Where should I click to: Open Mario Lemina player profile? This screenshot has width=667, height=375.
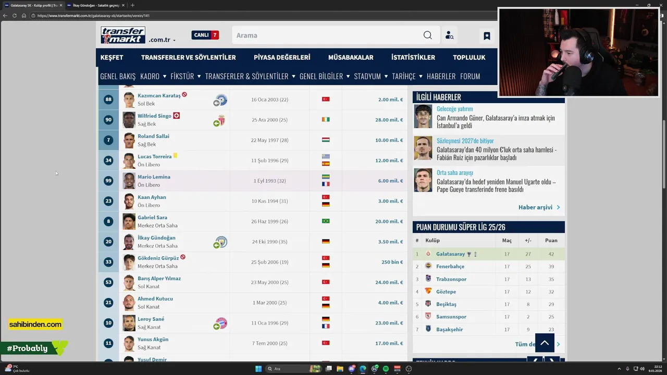154,177
